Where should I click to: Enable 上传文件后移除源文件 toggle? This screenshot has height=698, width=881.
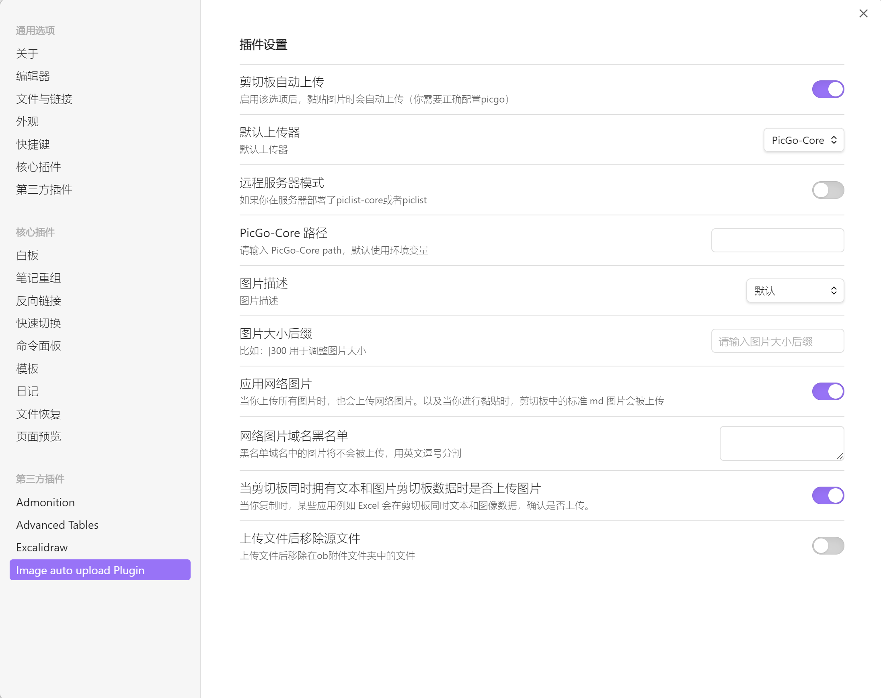coord(828,546)
